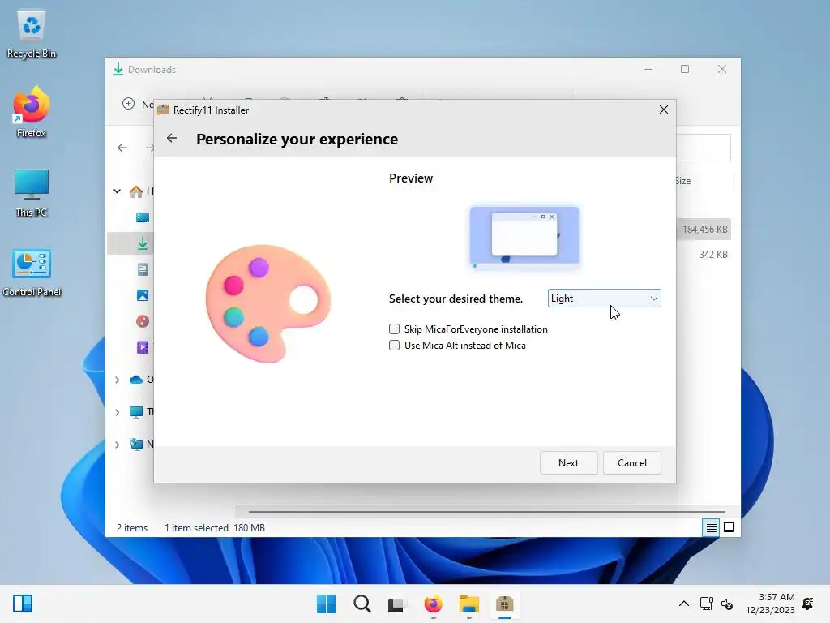Select the 342 KB file row
The width and height of the screenshot is (830, 623).
point(704,255)
